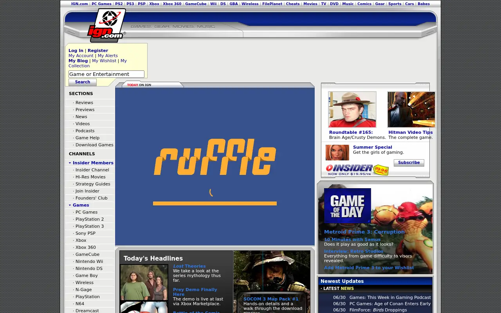Click the Register link

coord(98,50)
